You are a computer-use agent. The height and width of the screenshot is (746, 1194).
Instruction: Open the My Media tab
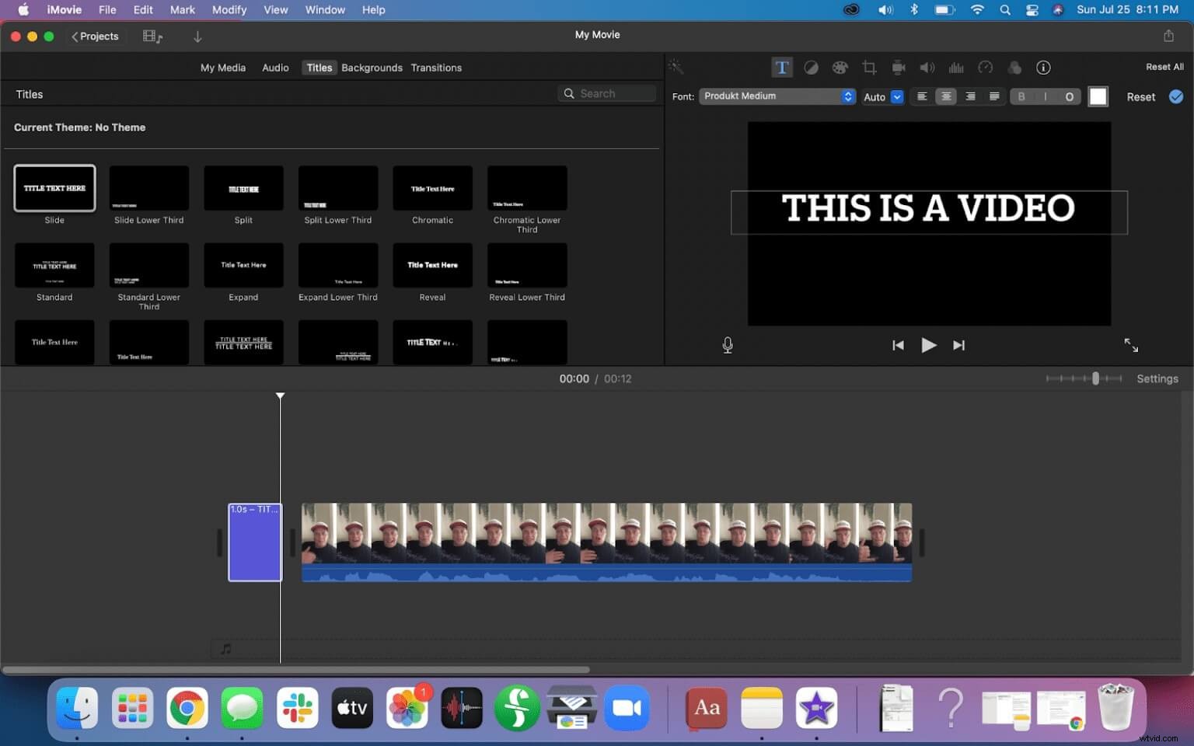[223, 68]
